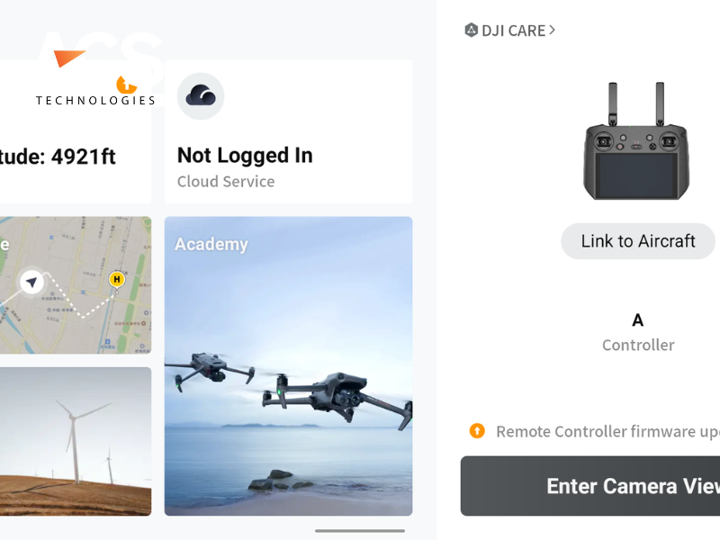Tap the Link to Aircraft button

[x=638, y=241]
